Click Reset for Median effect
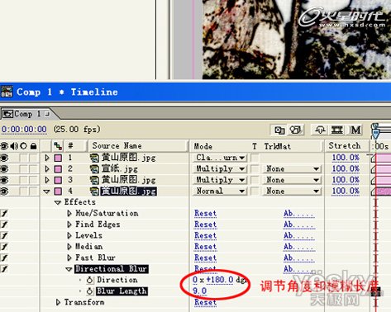Image resolution: width=391 pixels, height=312 pixels. click(206, 247)
